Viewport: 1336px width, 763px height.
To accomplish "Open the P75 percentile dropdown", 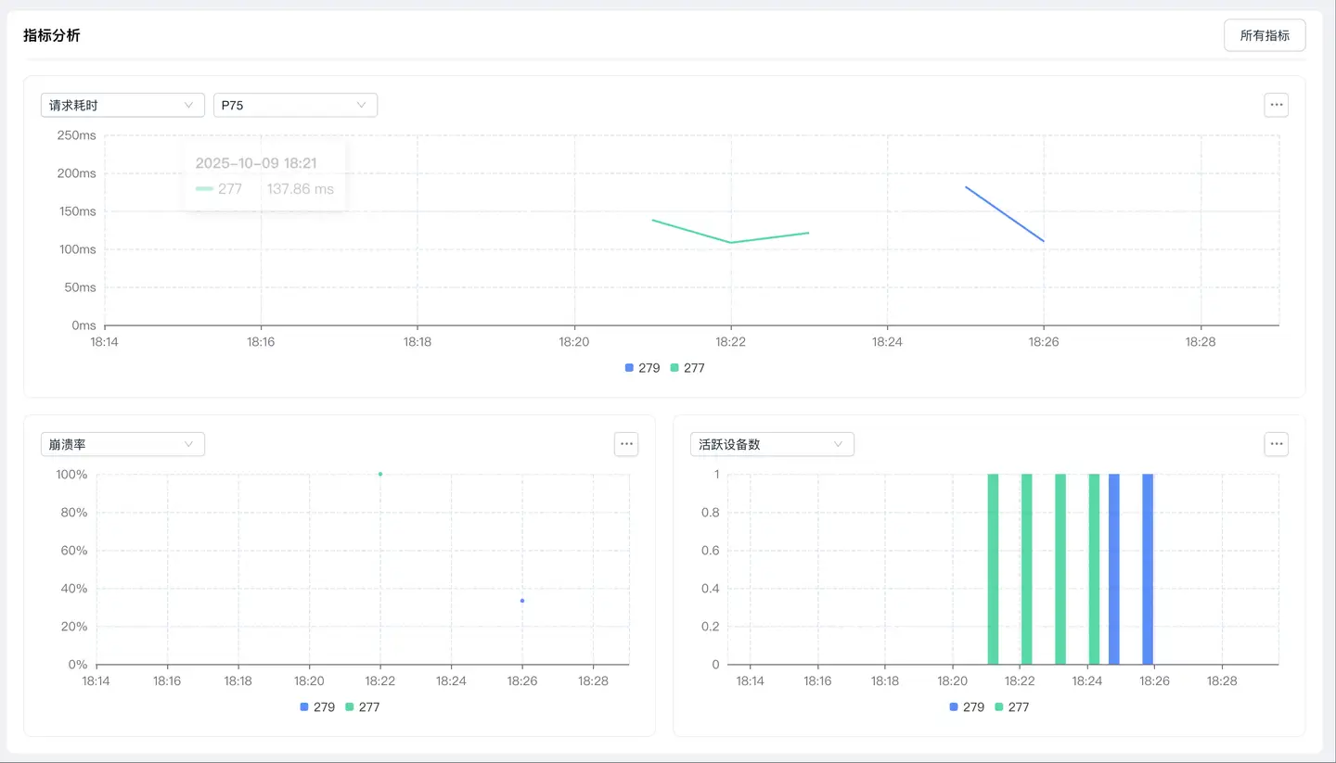I will pyautogui.click(x=295, y=106).
